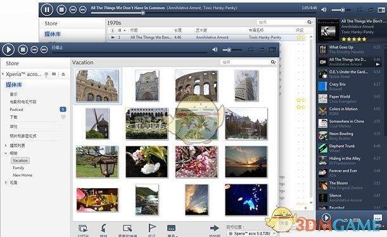Click the slideshow icon in bottom toolbar

click(83, 228)
